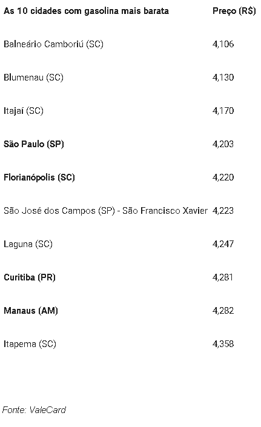Click the Itajaí (SC) entry
The height and width of the screenshot is (427, 261).
pyautogui.click(x=24, y=111)
